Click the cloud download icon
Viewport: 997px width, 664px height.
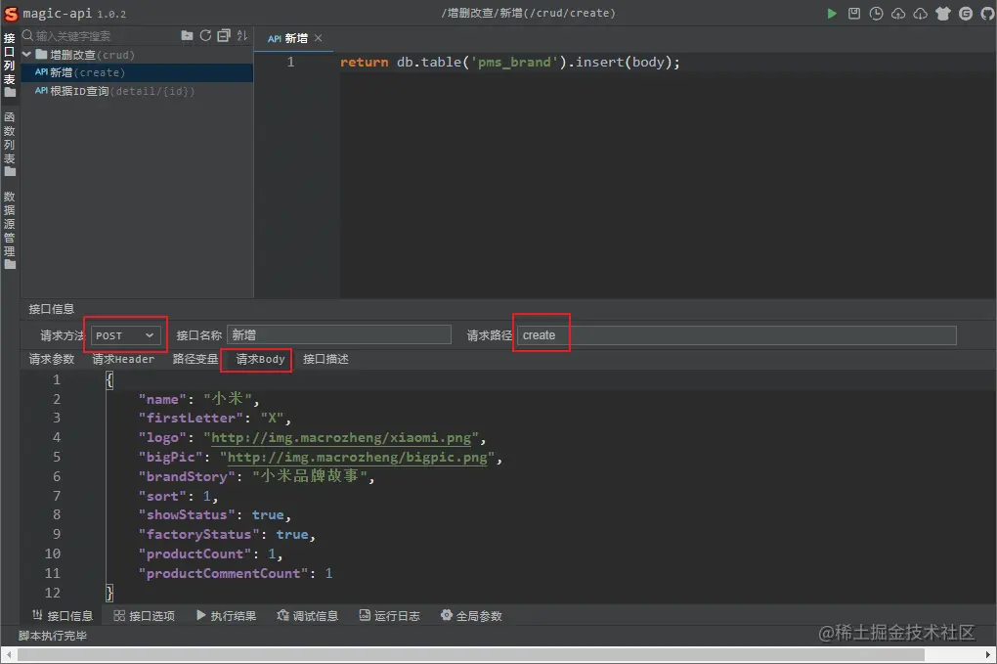tap(920, 14)
